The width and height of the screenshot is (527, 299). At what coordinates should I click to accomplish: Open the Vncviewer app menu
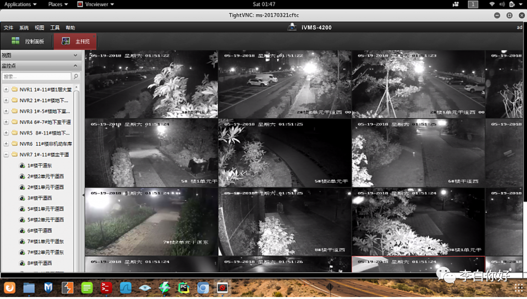pyautogui.click(x=96, y=4)
